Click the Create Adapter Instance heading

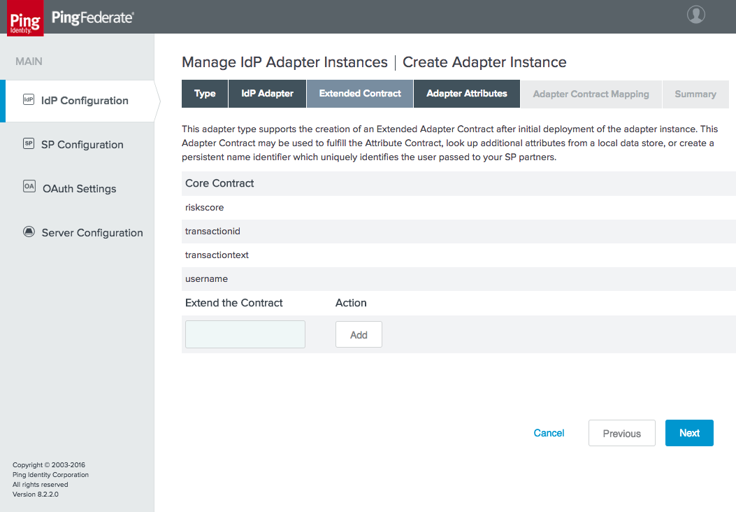click(x=484, y=62)
